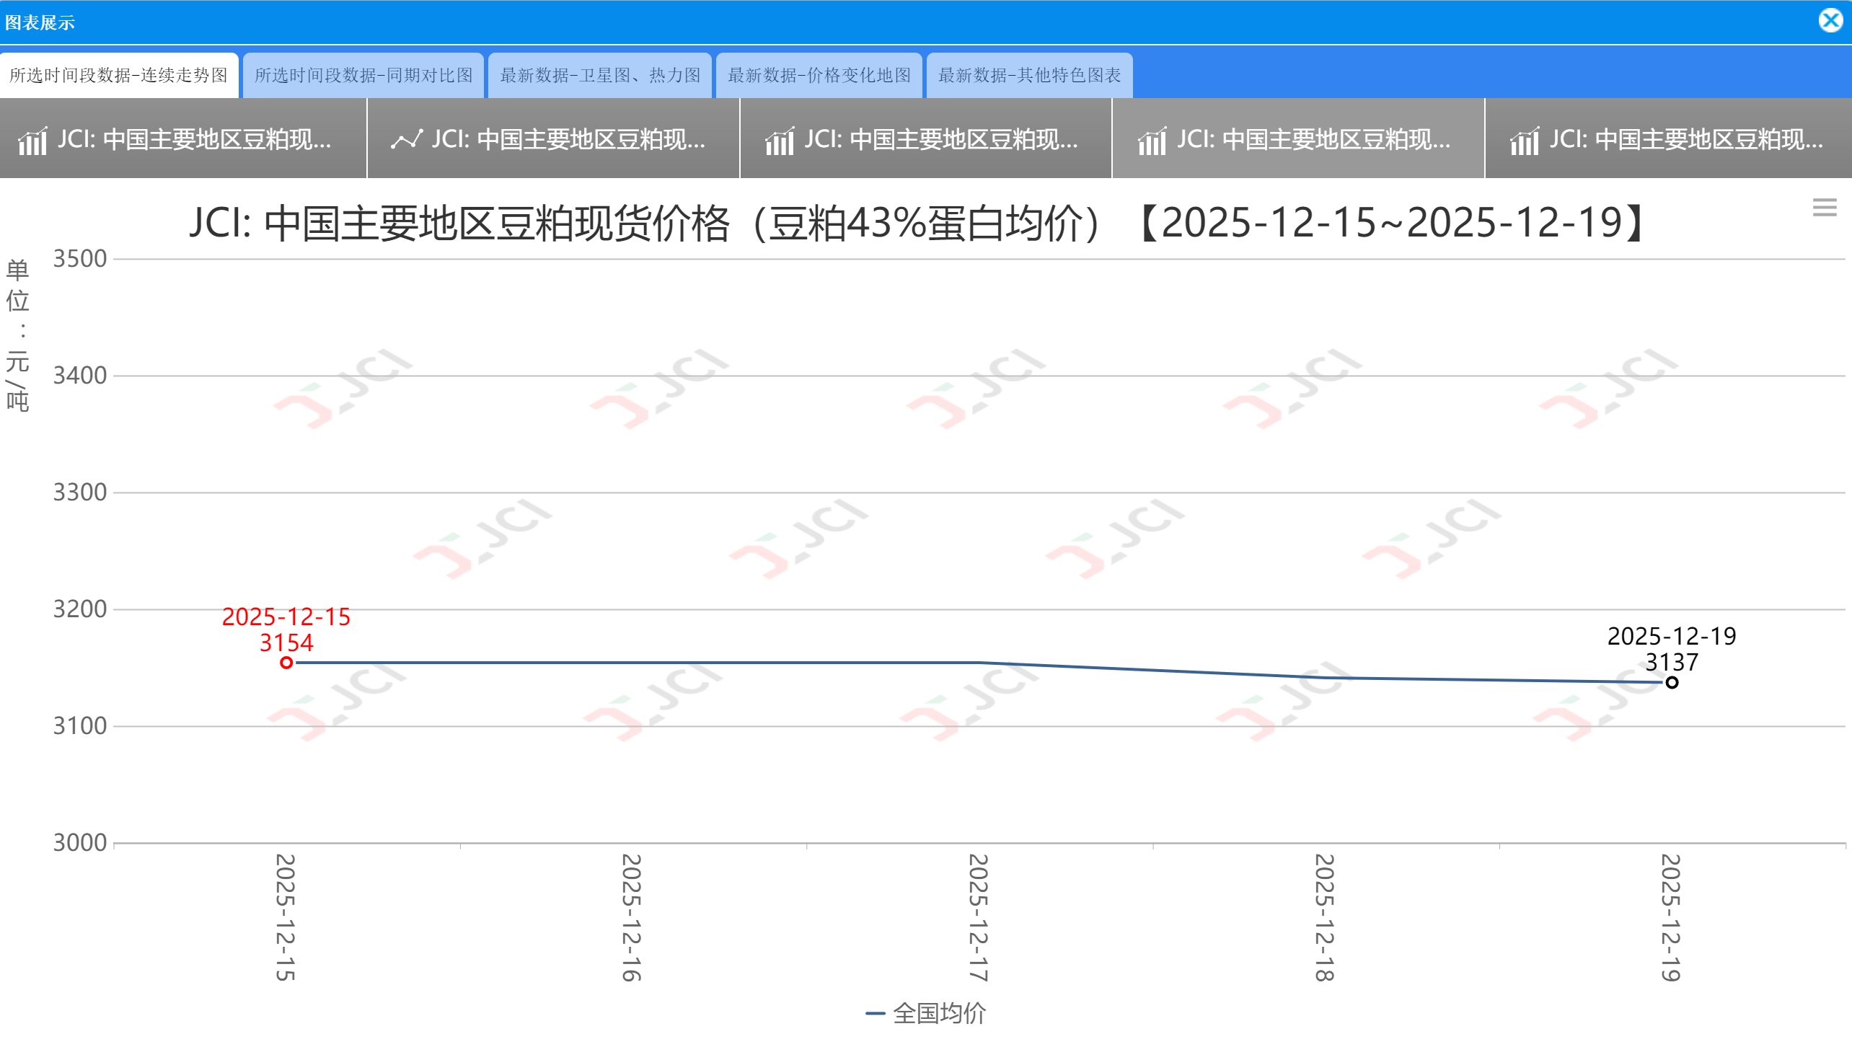Screen dimensions: 1852x1047
Task: Go to 最新数据-其他特色图表 tab
Action: tap(1029, 75)
